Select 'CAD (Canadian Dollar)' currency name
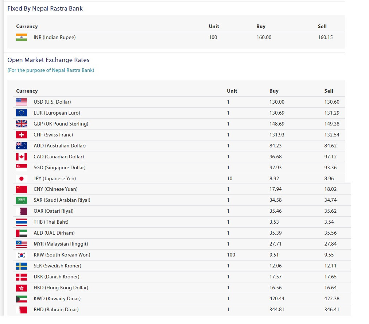 click(x=59, y=157)
